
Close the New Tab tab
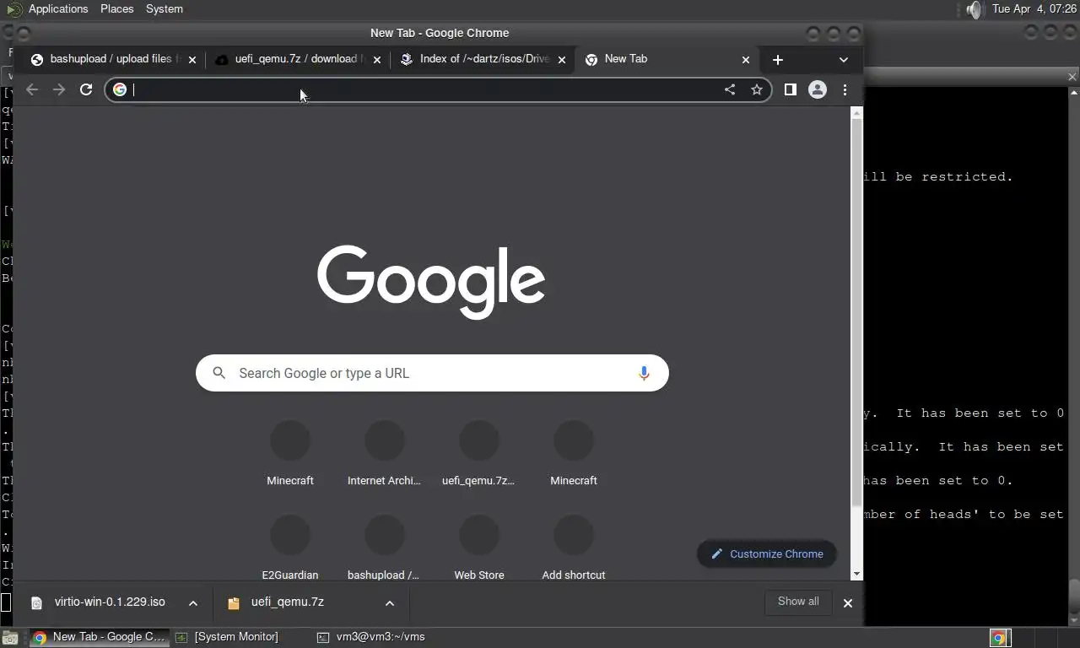pyautogui.click(x=746, y=60)
